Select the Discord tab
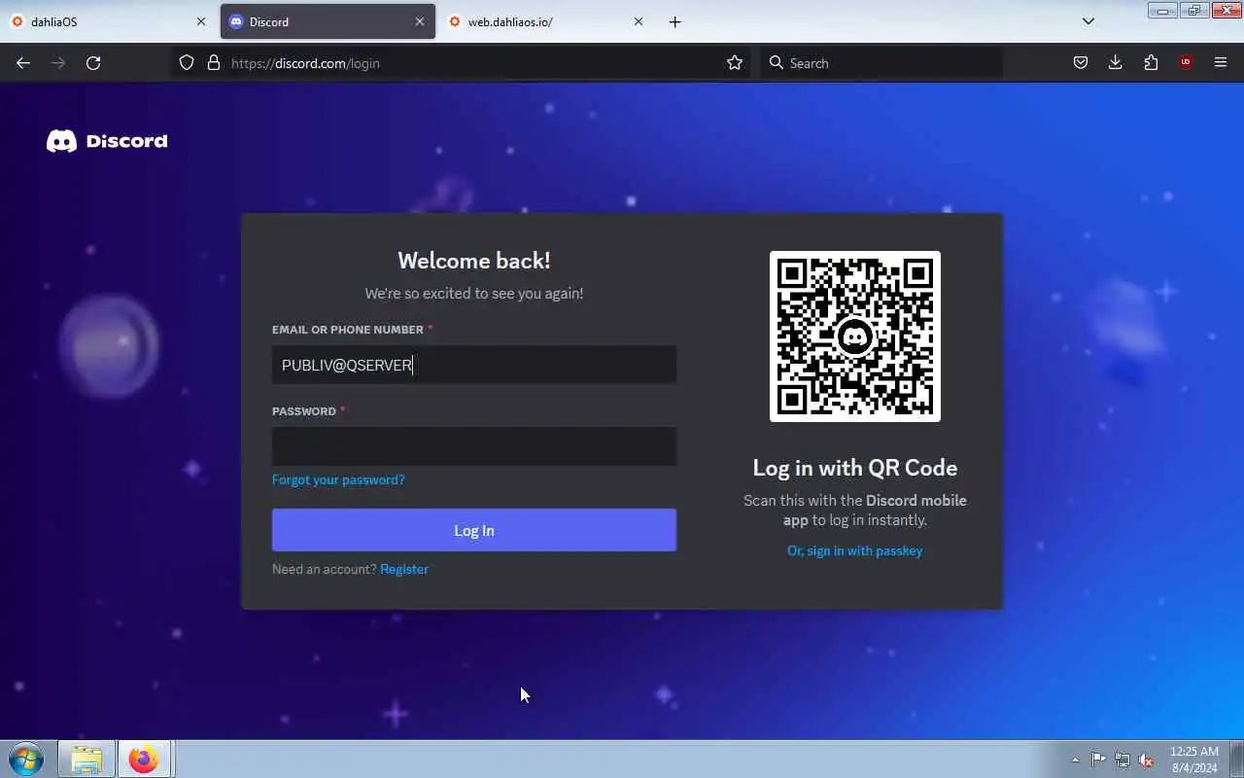The width and height of the screenshot is (1244, 778). click(x=328, y=21)
